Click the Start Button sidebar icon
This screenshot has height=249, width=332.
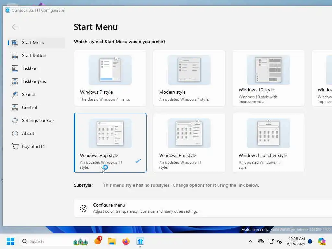(x=15, y=56)
